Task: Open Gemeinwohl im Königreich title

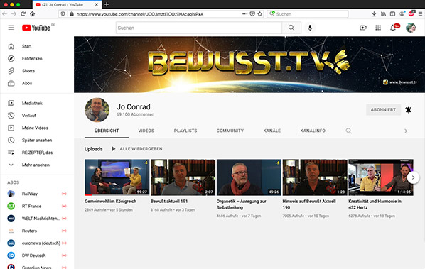Action: coord(111,202)
